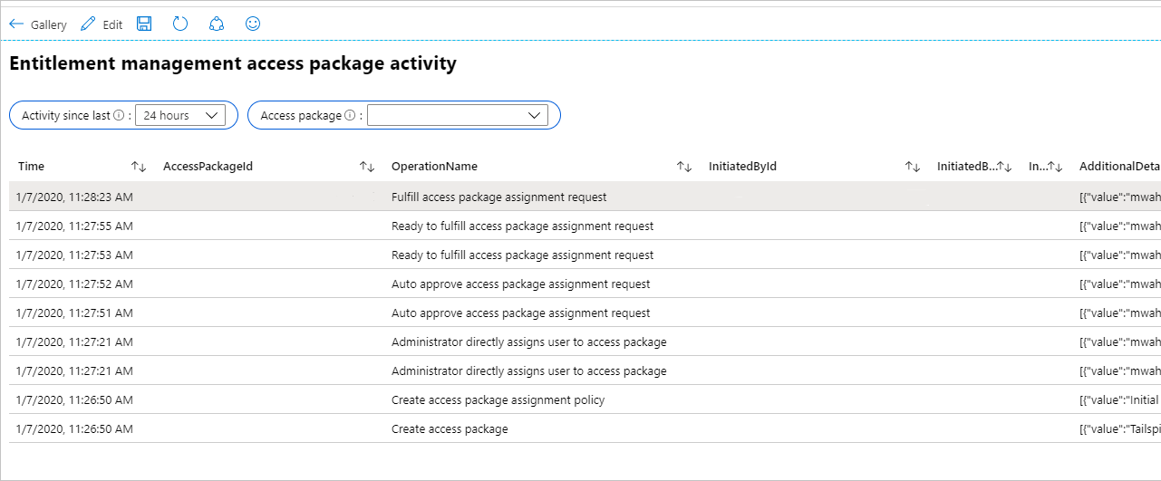Screen dimensions: 1161x481
Task: Sort by AccessPackageId column arrows
Action: point(367,167)
